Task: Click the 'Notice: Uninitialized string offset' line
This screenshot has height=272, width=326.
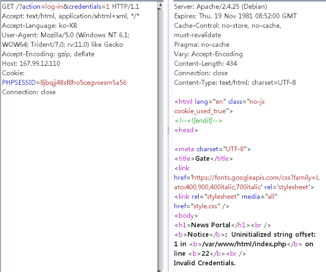Action: 245,234
